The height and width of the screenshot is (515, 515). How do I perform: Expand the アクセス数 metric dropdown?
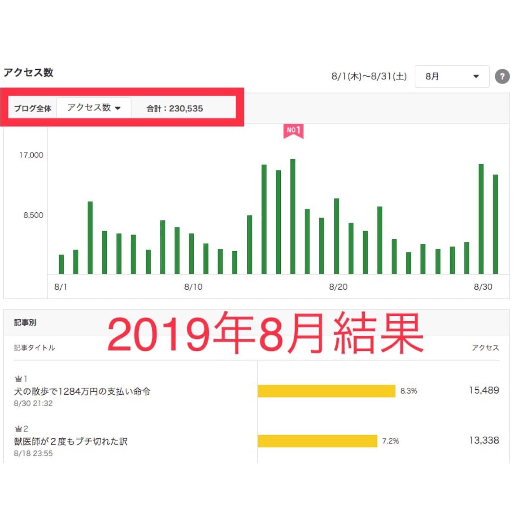pos(94,108)
